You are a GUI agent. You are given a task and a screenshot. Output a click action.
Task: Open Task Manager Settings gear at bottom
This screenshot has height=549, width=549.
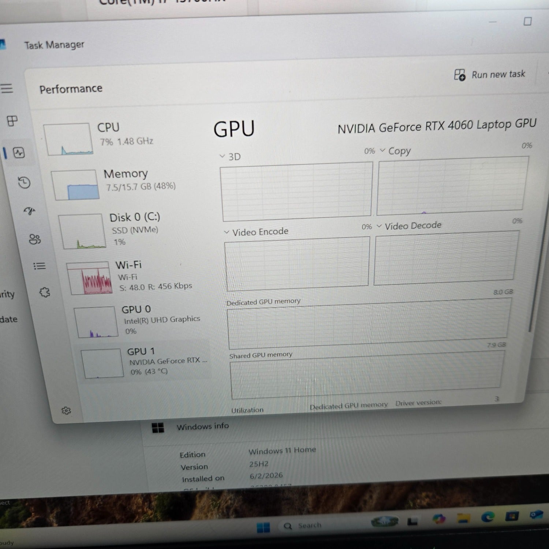click(66, 411)
